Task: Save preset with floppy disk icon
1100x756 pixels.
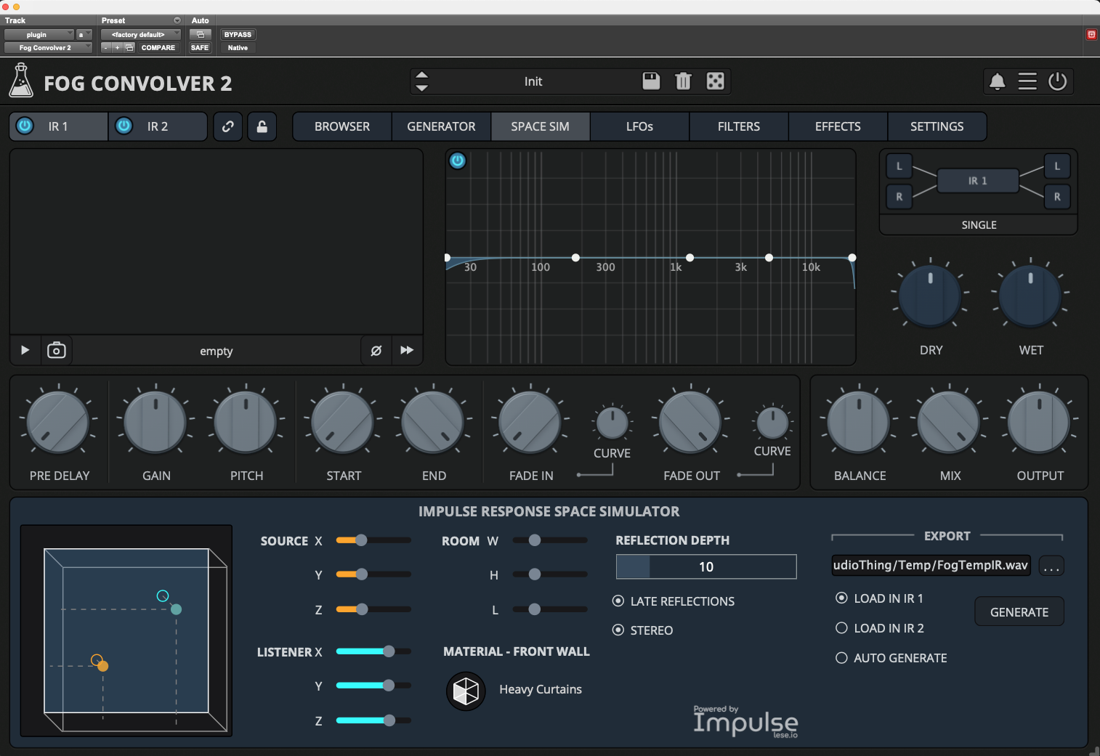Action: [651, 81]
